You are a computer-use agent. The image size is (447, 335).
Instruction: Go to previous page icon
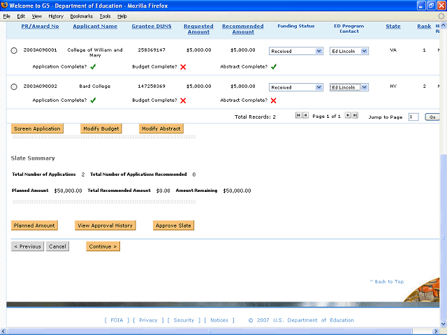(x=305, y=115)
